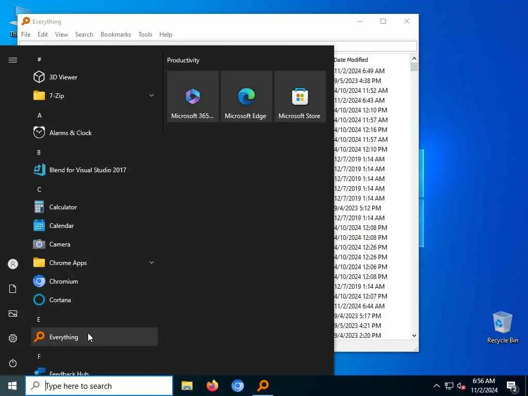This screenshot has width=528, height=396.
Task: Switch to Everything on the taskbar
Action: [x=263, y=386]
